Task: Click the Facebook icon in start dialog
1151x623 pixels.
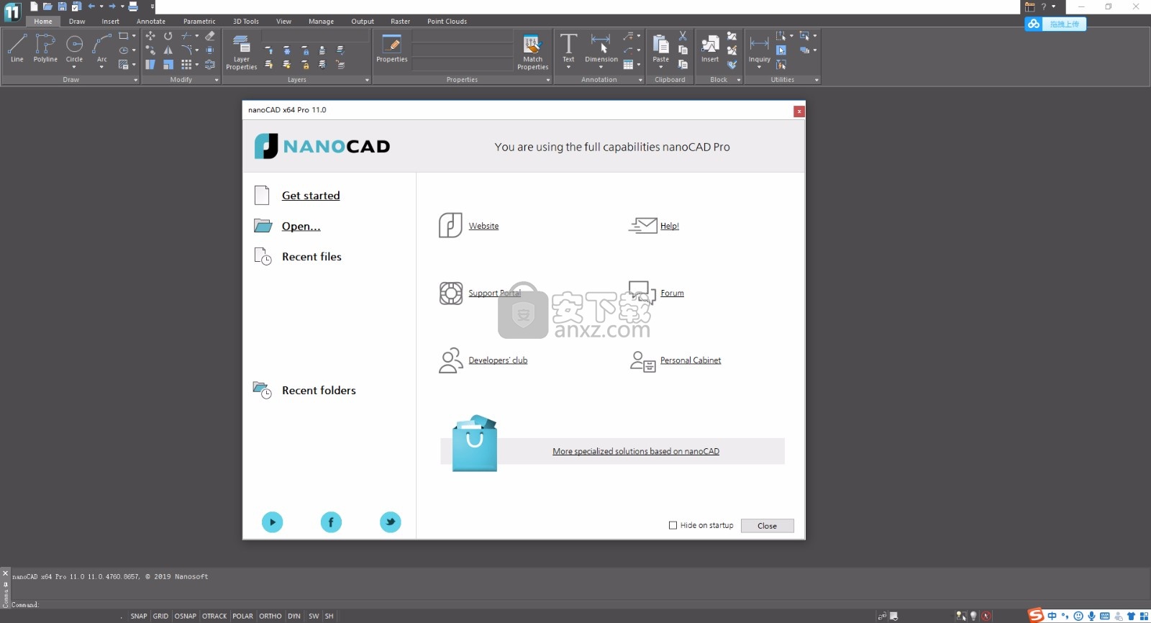Action: coord(331,522)
